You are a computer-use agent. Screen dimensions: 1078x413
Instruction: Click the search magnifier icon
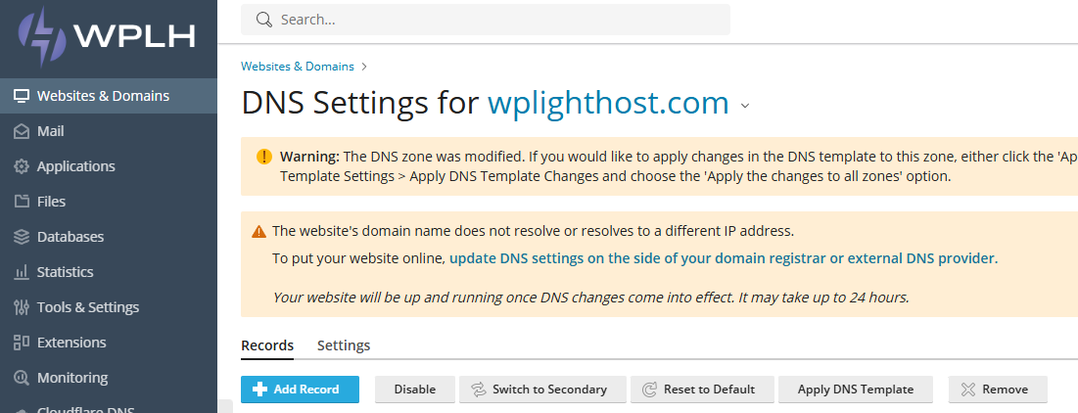(x=264, y=20)
